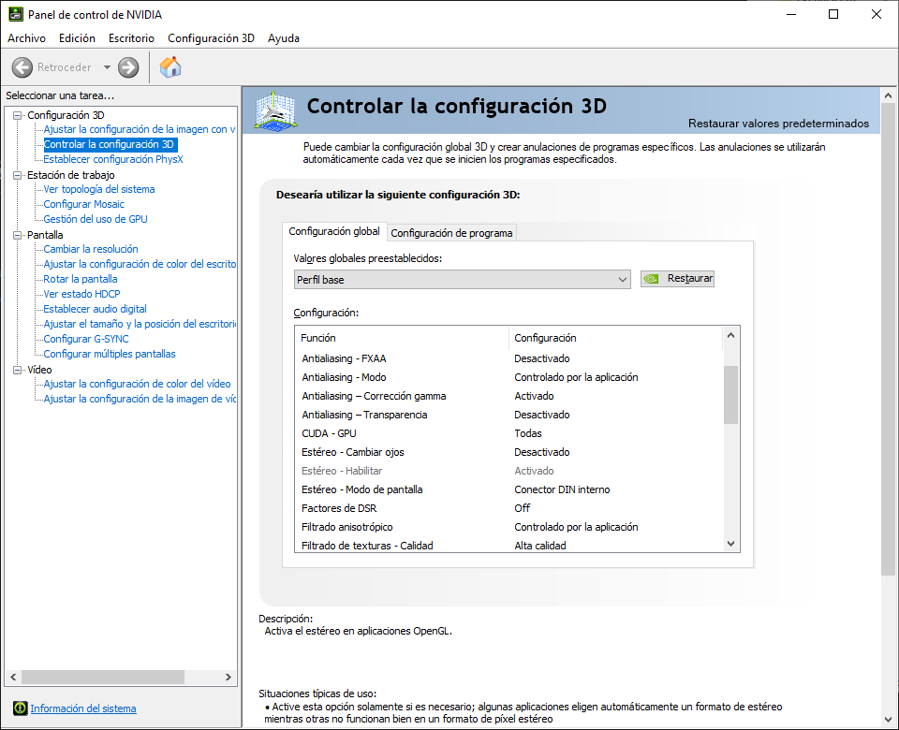Open the Retroceder history dropdown arrow
The height and width of the screenshot is (730, 899).
107,67
